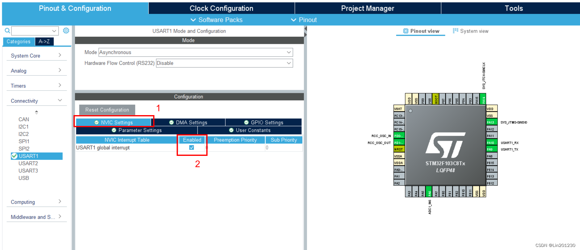Expand the Analog category
This screenshot has height=250, width=580.
[x=36, y=71]
